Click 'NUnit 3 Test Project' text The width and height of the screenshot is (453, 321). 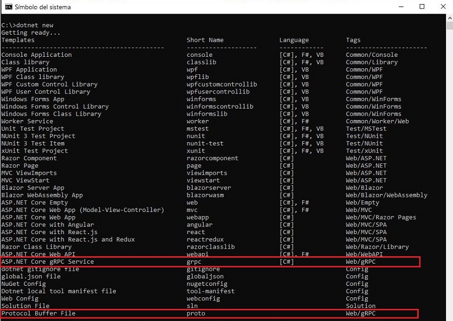tap(38, 136)
